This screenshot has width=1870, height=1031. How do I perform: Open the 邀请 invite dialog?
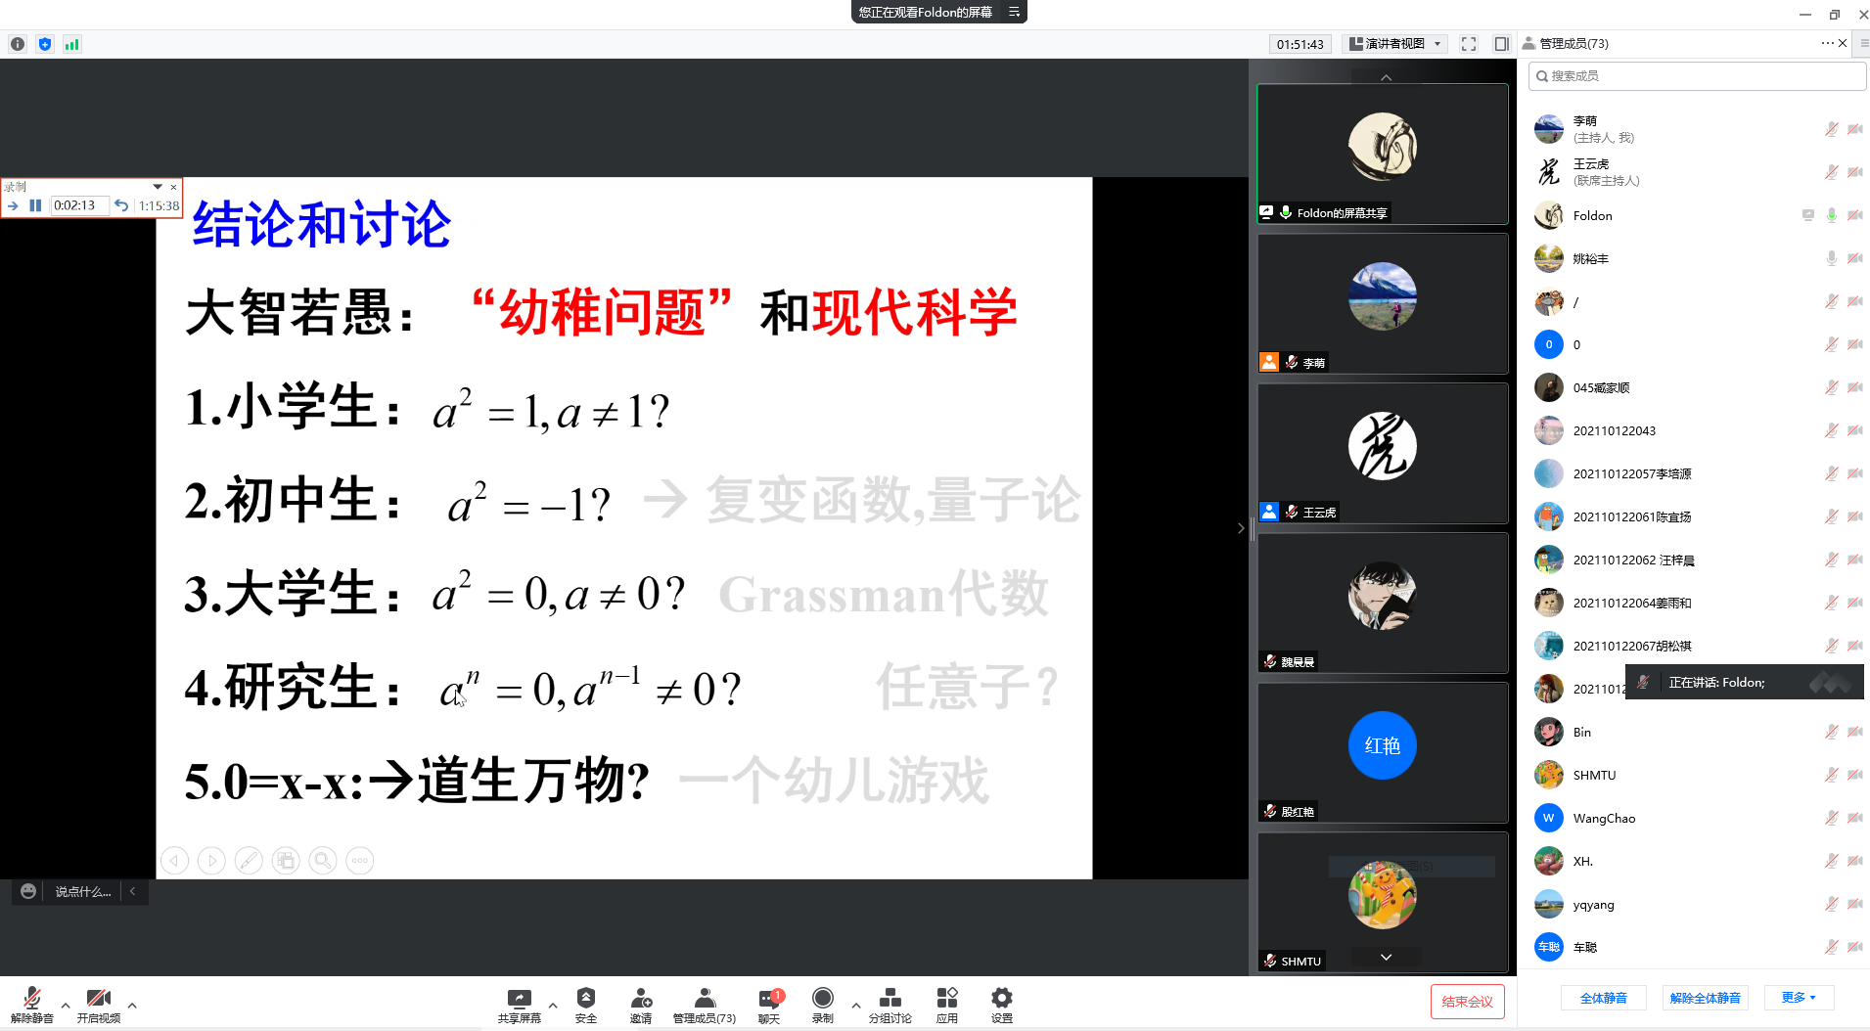tap(641, 1005)
